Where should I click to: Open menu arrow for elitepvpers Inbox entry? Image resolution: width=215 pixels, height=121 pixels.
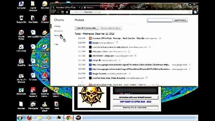(x=129, y=51)
